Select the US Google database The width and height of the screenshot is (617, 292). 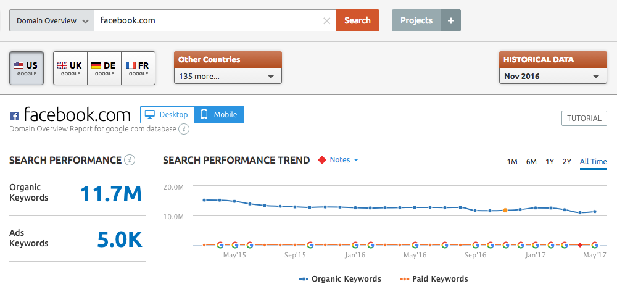pos(27,68)
